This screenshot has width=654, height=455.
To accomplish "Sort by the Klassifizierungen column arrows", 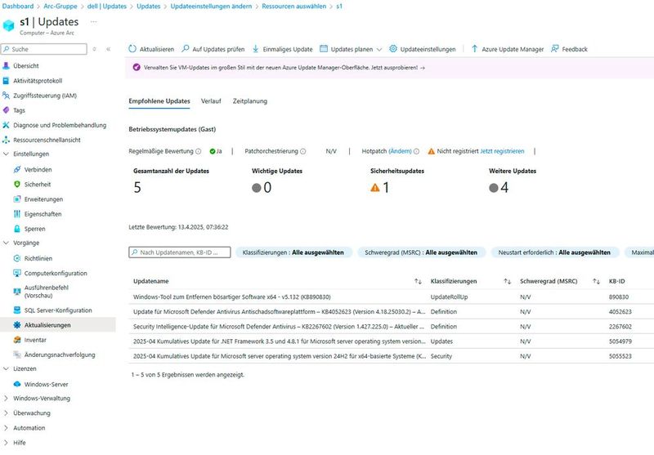I will pyautogui.click(x=507, y=282).
